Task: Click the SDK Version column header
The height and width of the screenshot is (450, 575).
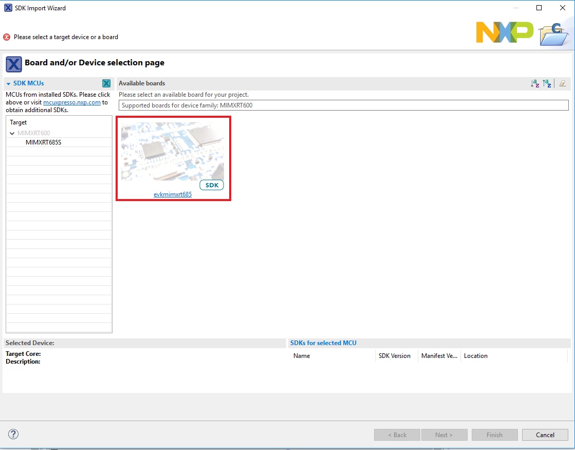Action: [x=394, y=356]
